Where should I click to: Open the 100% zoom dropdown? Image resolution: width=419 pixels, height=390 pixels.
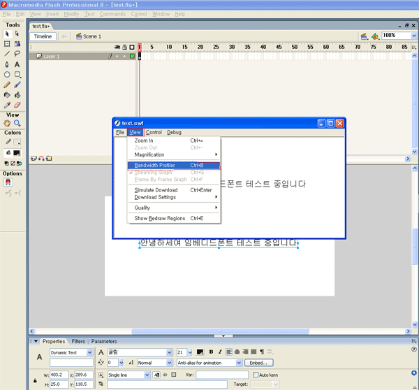(413, 36)
